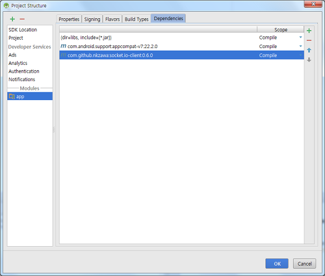Open the Analytics developer service
The height and width of the screenshot is (276, 325).
pos(18,63)
